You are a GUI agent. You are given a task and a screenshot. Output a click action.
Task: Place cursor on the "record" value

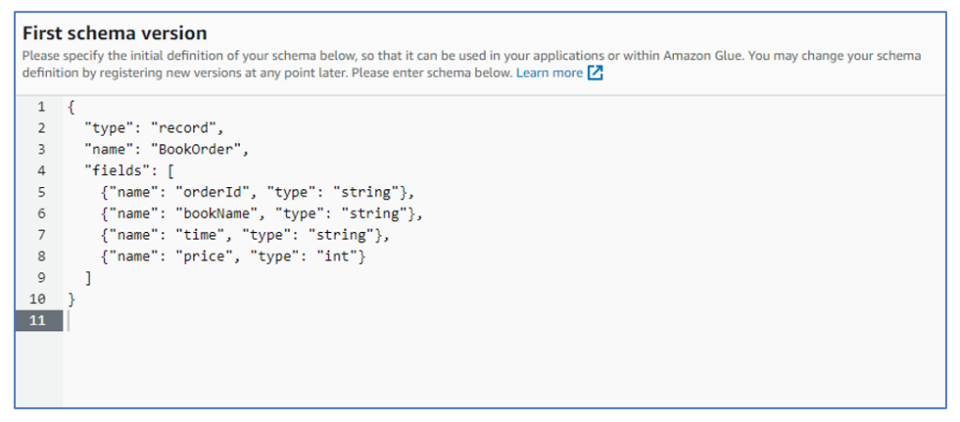pos(185,128)
